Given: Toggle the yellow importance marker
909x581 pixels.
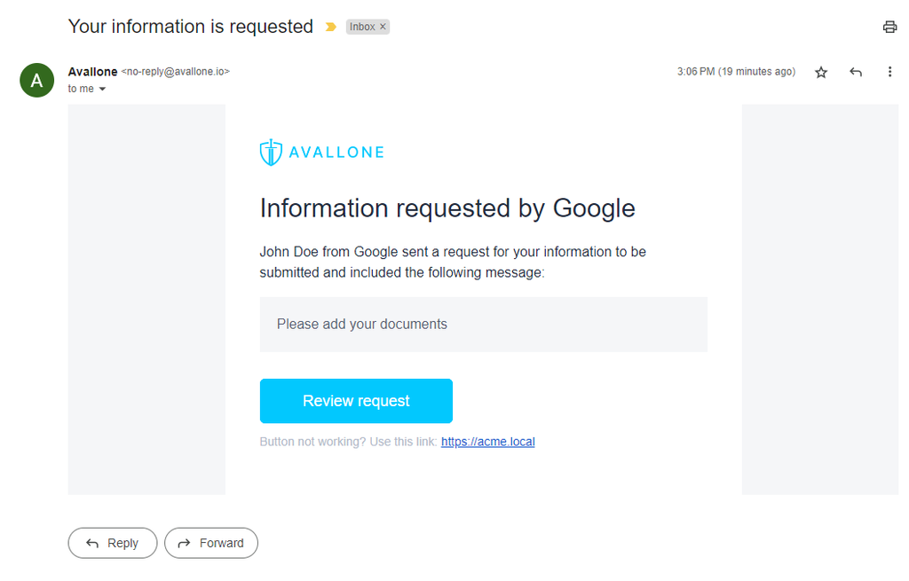Looking at the screenshot, I should (331, 27).
